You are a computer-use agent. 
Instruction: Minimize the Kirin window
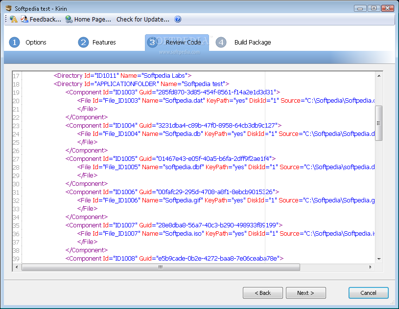pyautogui.click(x=360, y=8)
